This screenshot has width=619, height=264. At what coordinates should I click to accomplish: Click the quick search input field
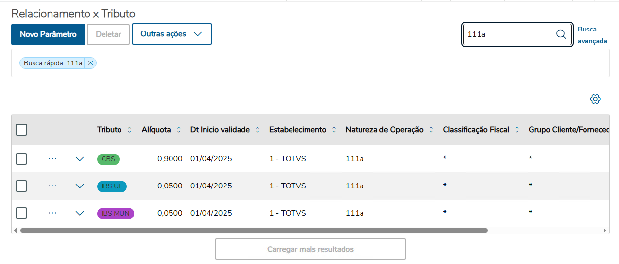[x=508, y=34]
